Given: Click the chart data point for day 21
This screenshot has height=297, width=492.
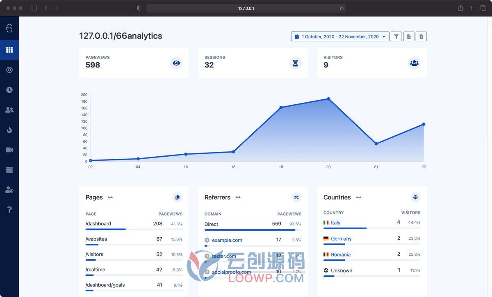Looking at the screenshot, I should click(376, 144).
